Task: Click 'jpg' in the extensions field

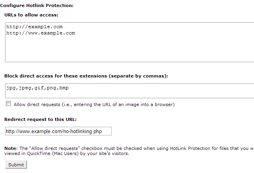Action: 11,88
